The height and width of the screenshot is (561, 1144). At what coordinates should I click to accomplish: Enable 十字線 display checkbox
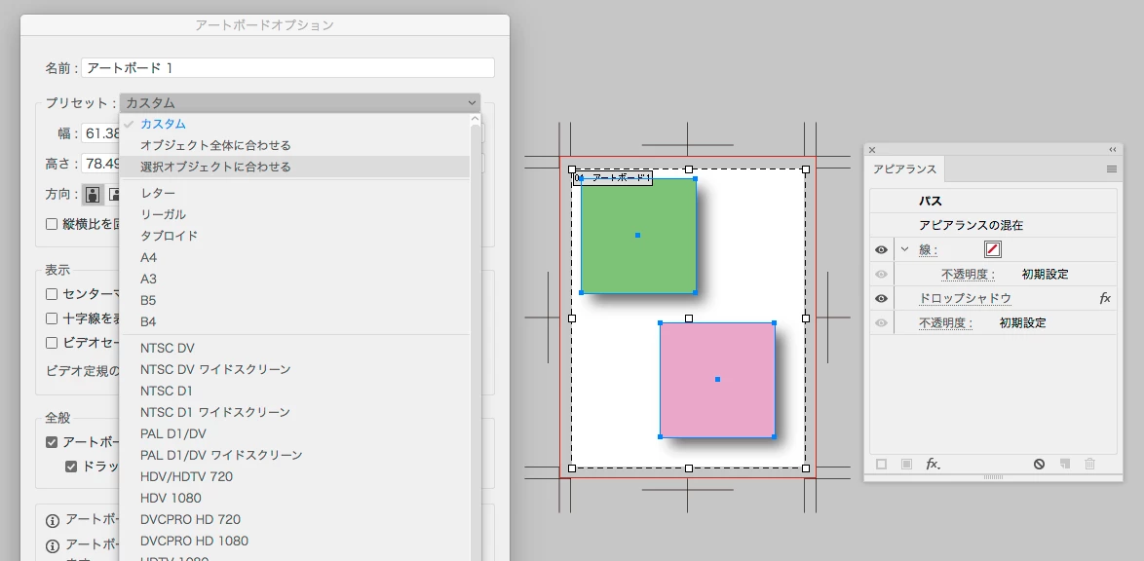click(52, 318)
